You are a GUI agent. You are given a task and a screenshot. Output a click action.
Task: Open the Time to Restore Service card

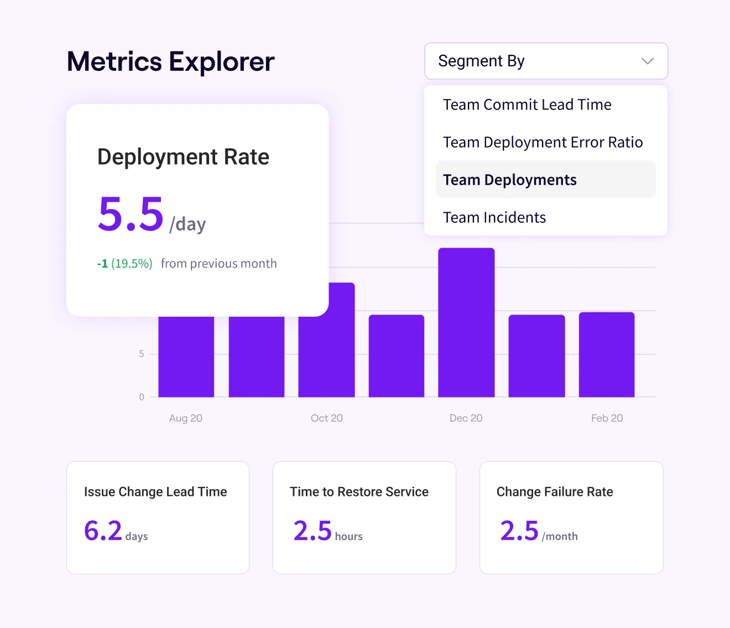(x=364, y=517)
